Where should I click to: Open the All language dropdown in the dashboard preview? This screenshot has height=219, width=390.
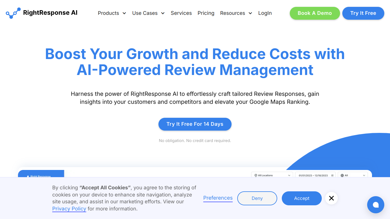353,175
